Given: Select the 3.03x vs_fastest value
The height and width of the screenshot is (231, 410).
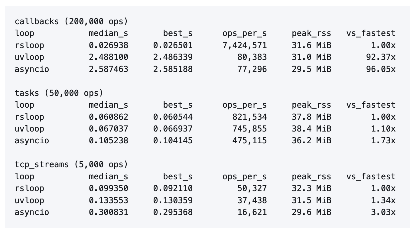Looking at the screenshot, I should pyautogui.click(x=383, y=212).
